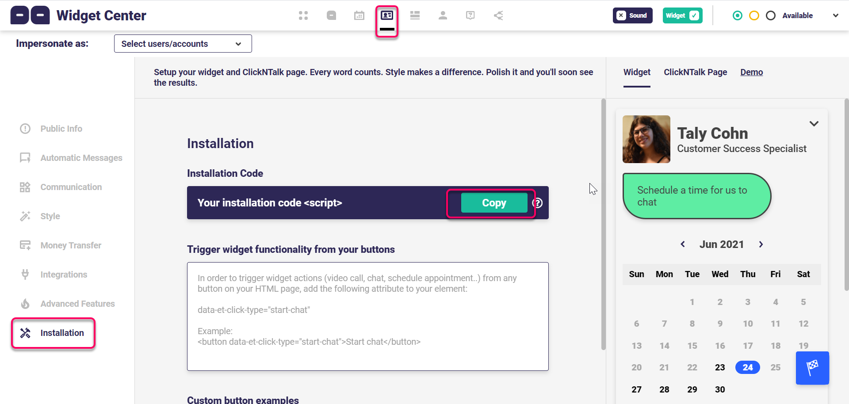Click the preview panel vertical scrollbar
This screenshot has width=849, height=404.
846,194
